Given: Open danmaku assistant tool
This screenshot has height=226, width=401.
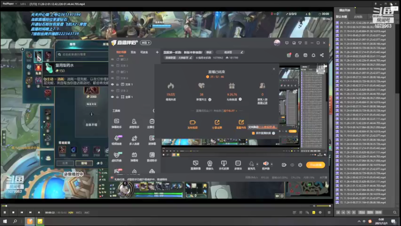Looking at the screenshot, I should (x=117, y=123).
